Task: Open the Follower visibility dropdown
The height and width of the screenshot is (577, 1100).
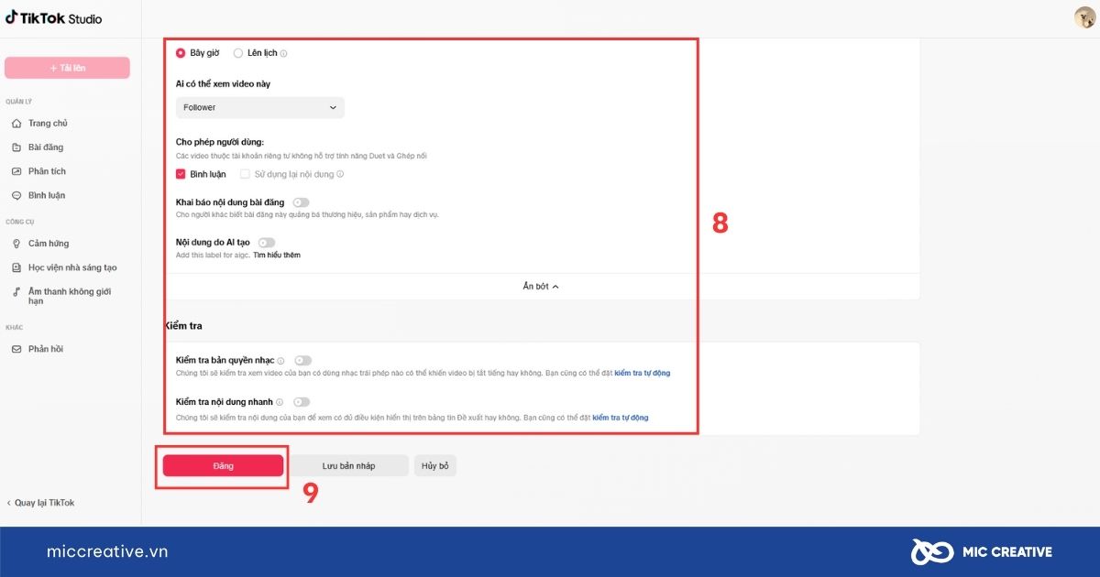Action: pos(260,107)
